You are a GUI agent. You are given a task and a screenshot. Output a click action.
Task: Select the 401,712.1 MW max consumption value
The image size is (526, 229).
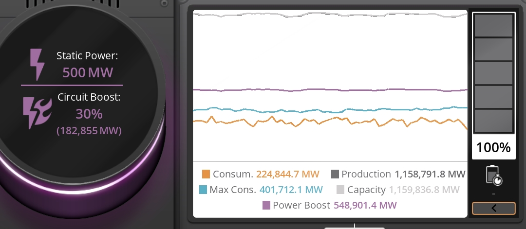pyautogui.click(x=291, y=190)
